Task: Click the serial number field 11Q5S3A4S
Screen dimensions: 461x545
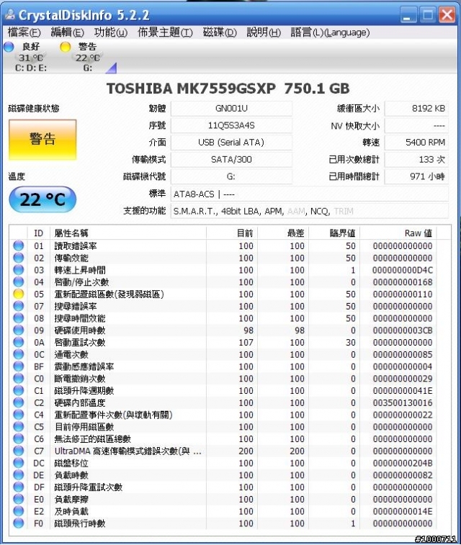Action: click(x=231, y=125)
